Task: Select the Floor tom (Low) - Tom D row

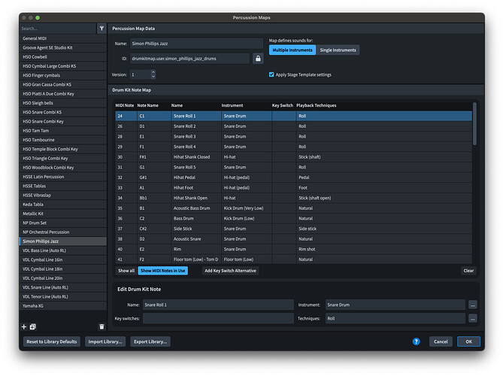Action: point(293,259)
